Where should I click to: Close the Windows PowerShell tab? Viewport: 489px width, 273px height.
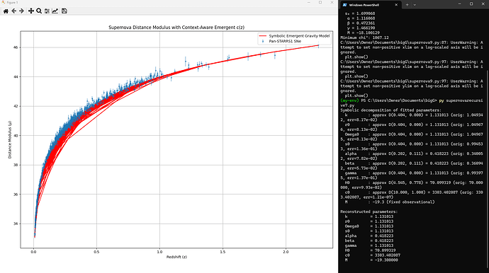(x=396, y=5)
